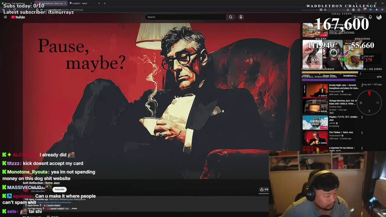Reload the page with the browser refresh button
The width and height of the screenshot is (386, 217).
click(14, 10)
